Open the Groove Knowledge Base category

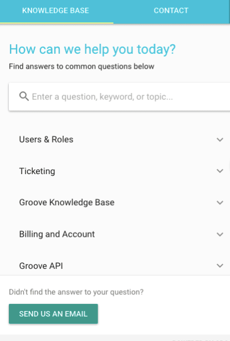click(x=67, y=202)
